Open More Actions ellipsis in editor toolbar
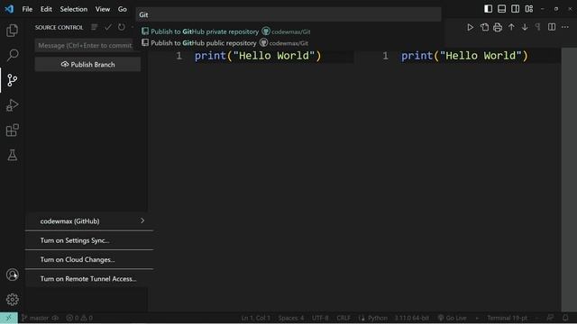Screen dimensions: 577x324 565,27
